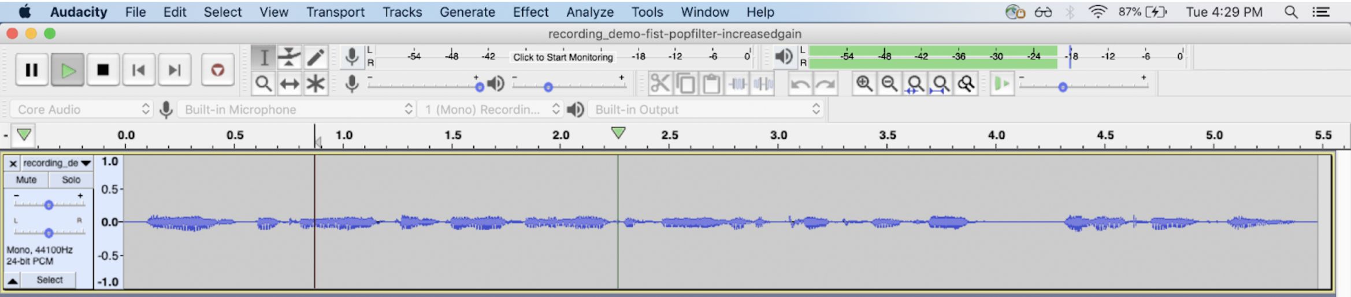Stop playback with the Stop button
Image resolution: width=1351 pixels, height=297 pixels.
pos(103,70)
